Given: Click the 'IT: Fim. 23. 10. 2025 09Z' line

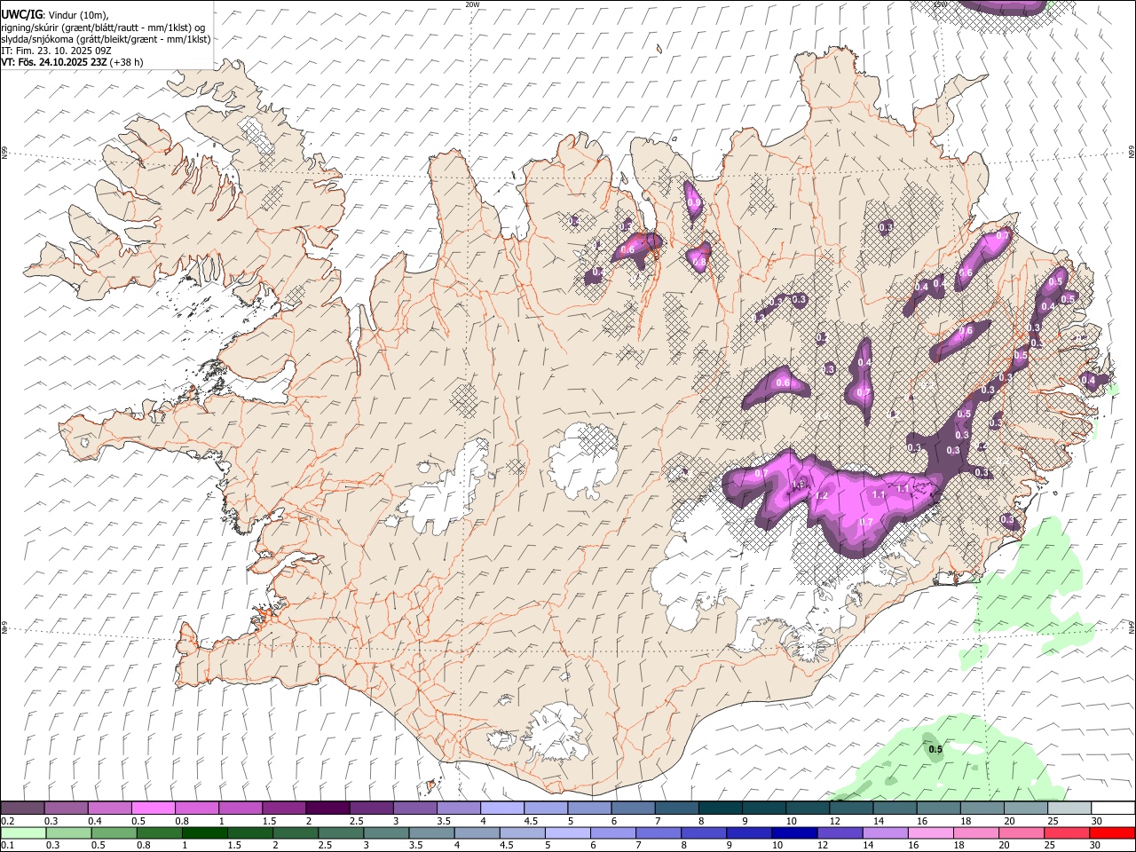Looking at the screenshot, I should point(56,51).
